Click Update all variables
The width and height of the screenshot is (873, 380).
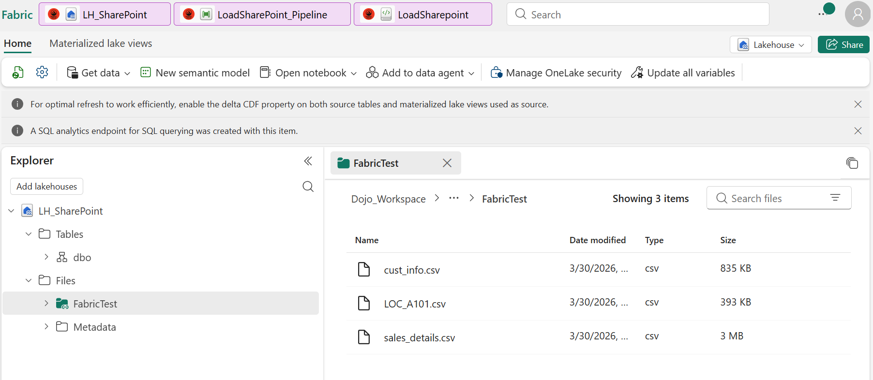683,73
